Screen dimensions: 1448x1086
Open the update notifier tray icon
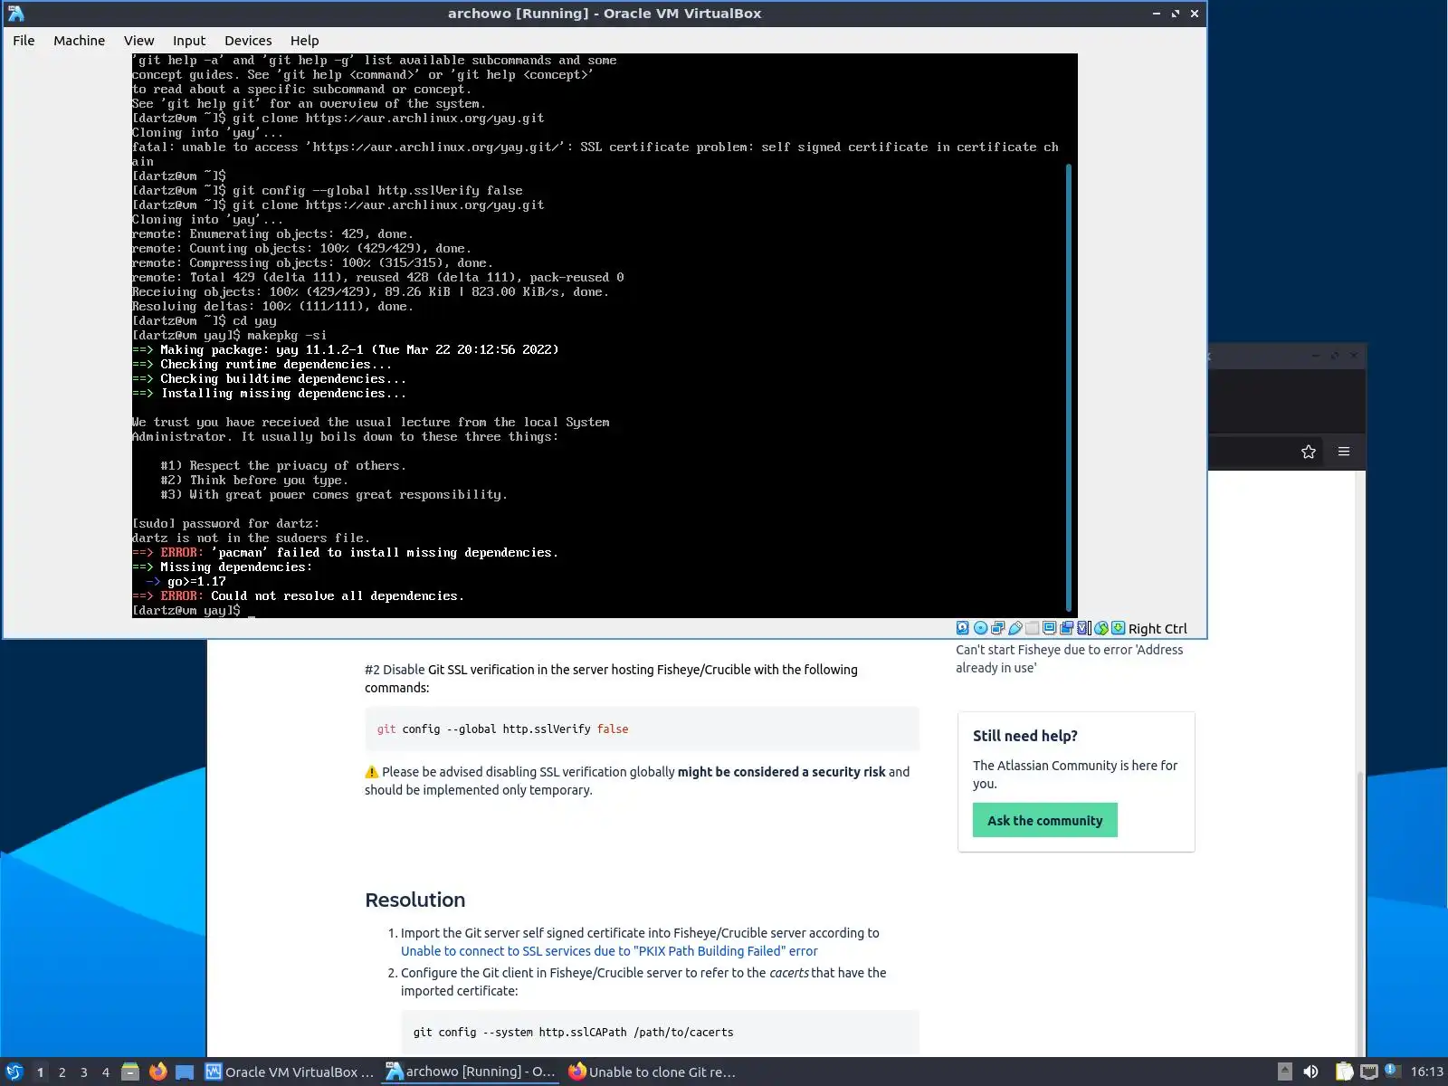[1392, 1071]
